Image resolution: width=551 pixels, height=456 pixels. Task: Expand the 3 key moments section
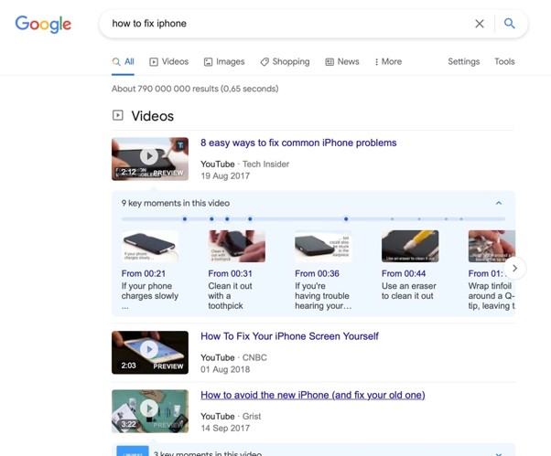pos(499,453)
